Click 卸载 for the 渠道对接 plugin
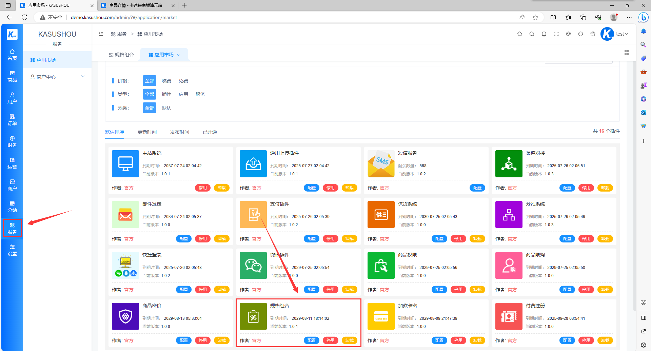This screenshot has width=651, height=351. pyautogui.click(x=605, y=188)
